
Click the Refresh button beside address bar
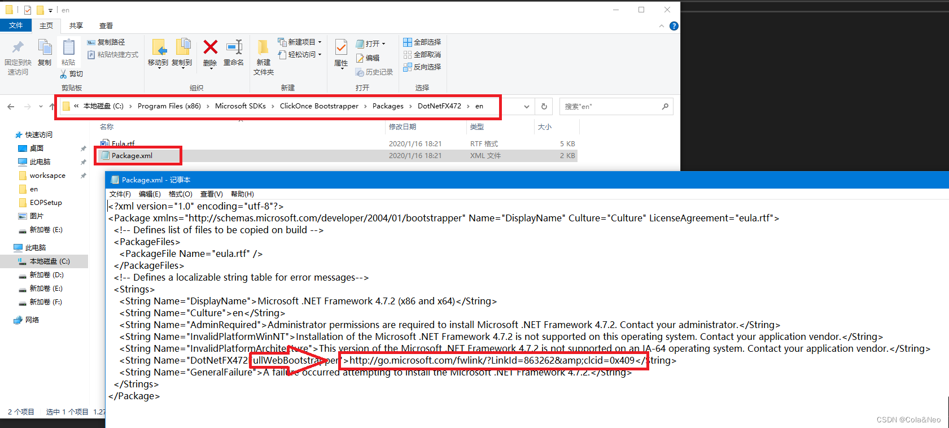[x=544, y=106]
